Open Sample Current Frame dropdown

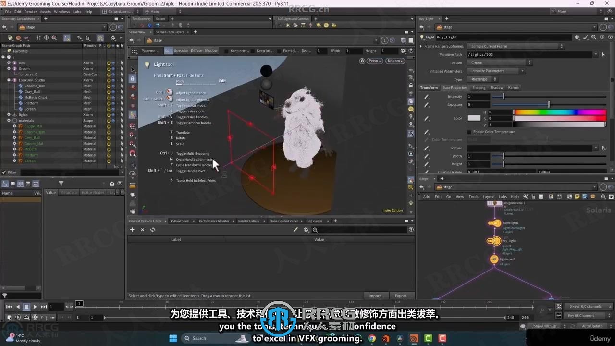[x=516, y=46]
